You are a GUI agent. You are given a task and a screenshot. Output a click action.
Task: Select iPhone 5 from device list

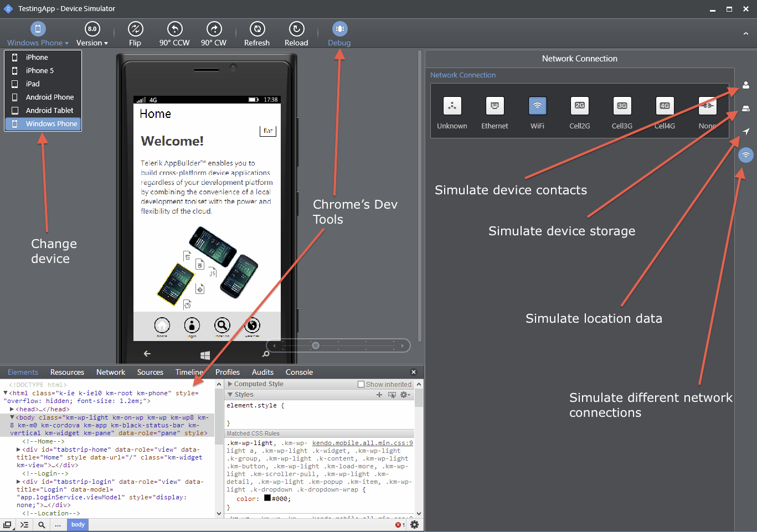tap(43, 70)
